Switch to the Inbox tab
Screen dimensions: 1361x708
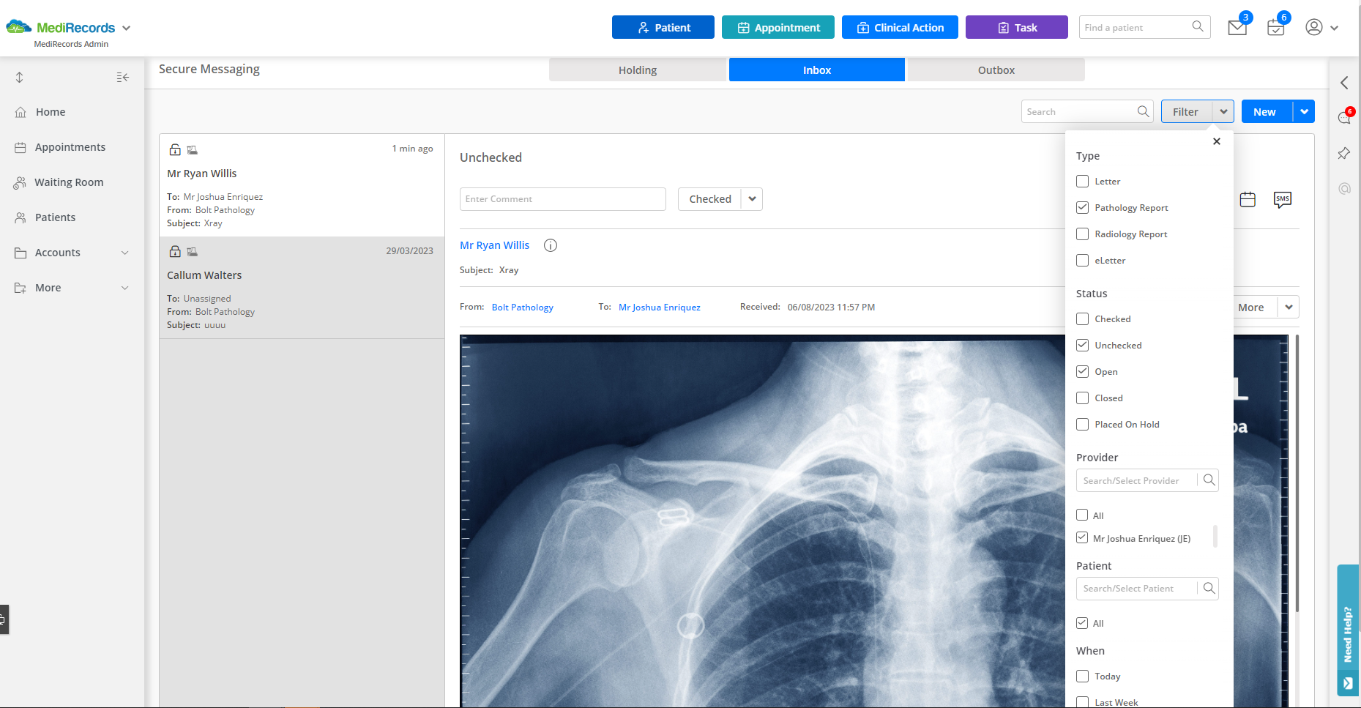click(x=817, y=70)
